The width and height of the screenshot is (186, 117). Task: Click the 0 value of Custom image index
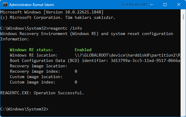[x=76, y=82]
